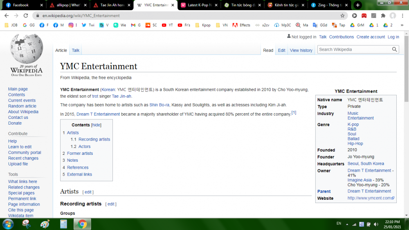Open the Shin Bo-ra link
The width and height of the screenshot is (409, 230).
pos(159,105)
